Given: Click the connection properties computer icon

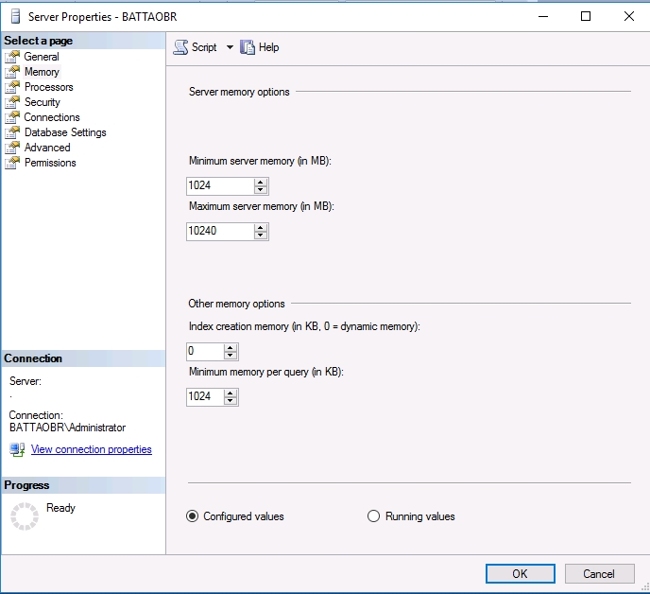Looking at the screenshot, I should click(17, 449).
